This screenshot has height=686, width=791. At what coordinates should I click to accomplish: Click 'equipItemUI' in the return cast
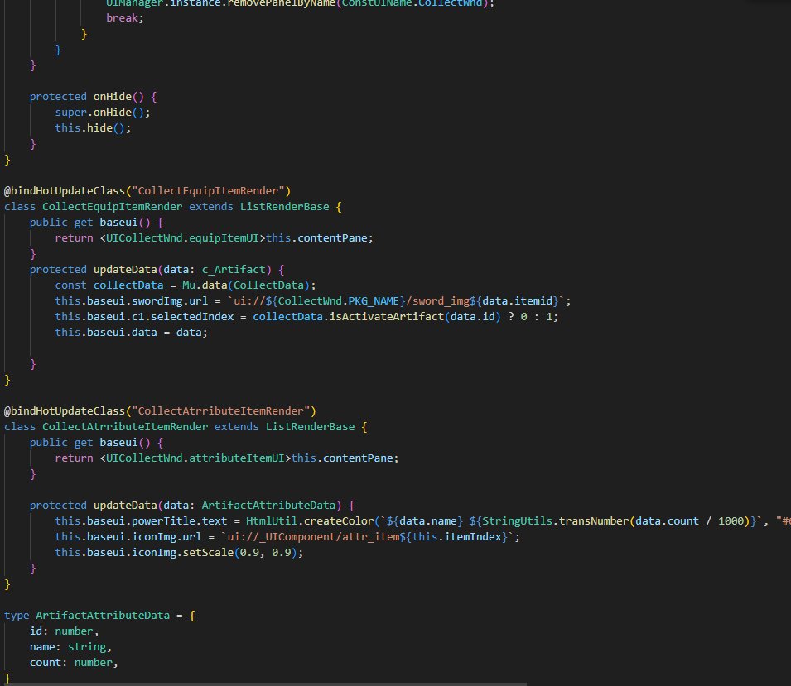point(224,237)
